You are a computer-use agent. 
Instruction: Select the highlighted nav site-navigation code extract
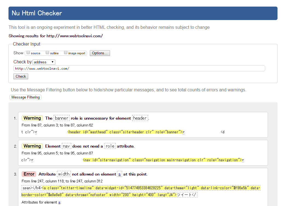[x=162, y=160]
